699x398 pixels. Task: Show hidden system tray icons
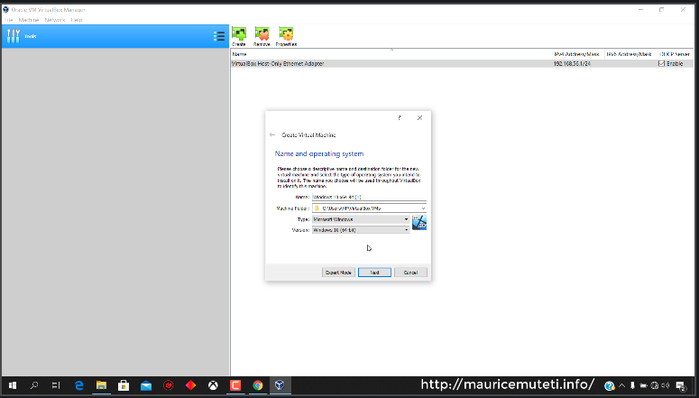click(621, 385)
